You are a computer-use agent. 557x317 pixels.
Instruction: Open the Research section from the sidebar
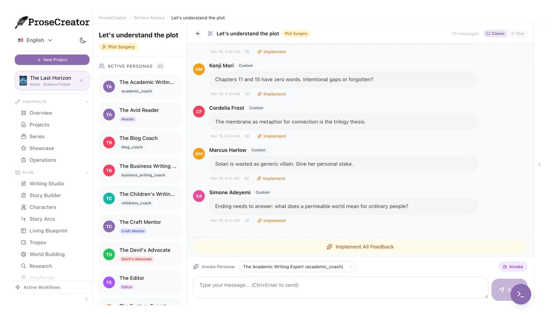pos(41,266)
